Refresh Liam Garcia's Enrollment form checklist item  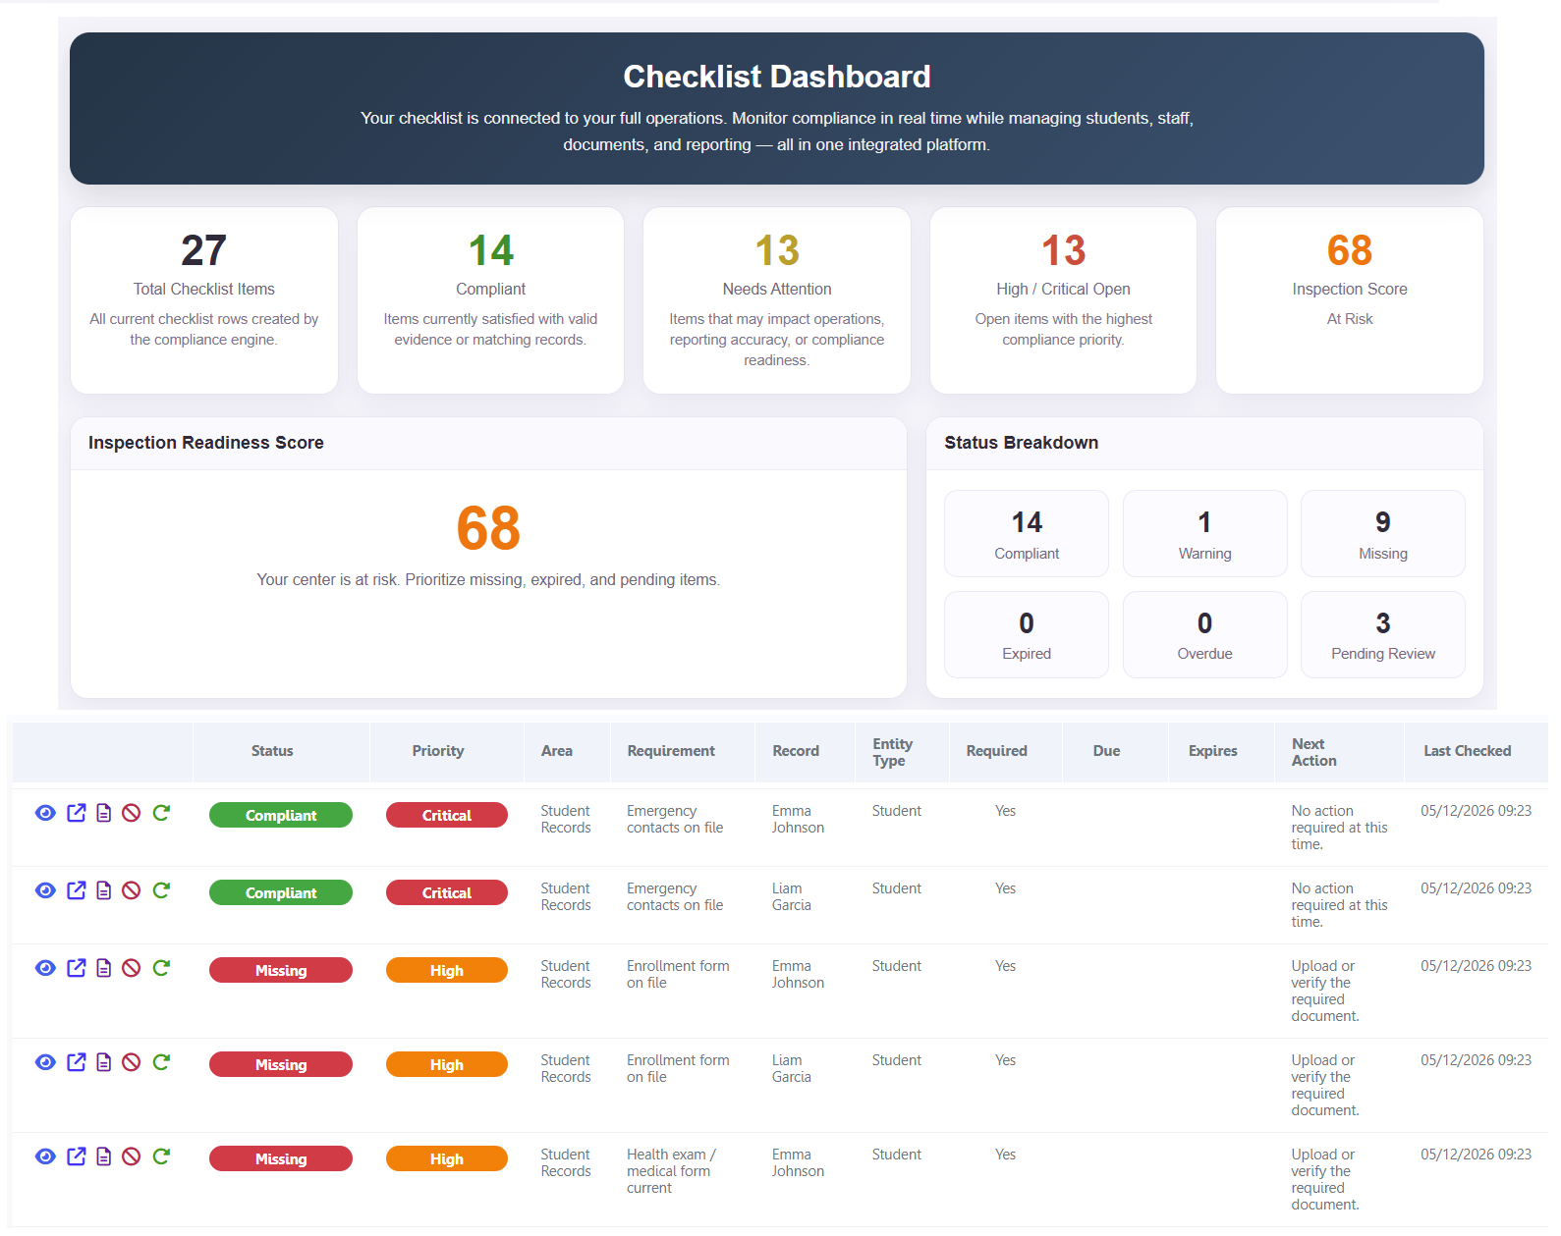[161, 1062]
